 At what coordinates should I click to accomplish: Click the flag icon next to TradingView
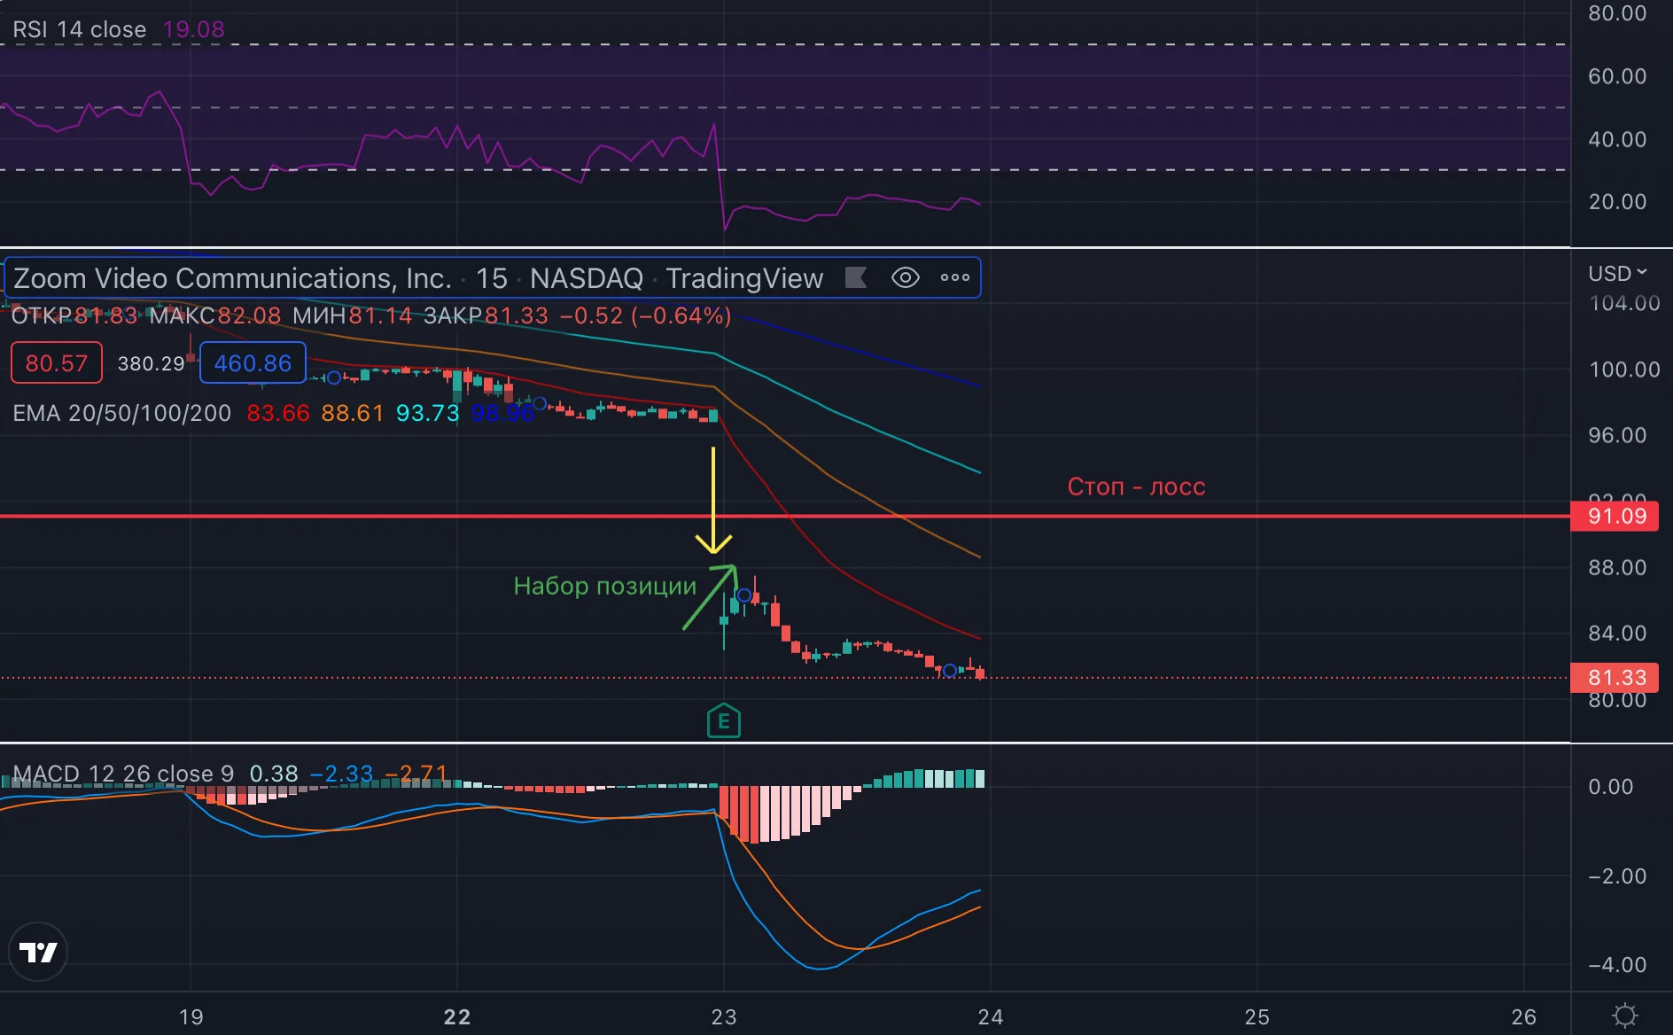pos(856,277)
